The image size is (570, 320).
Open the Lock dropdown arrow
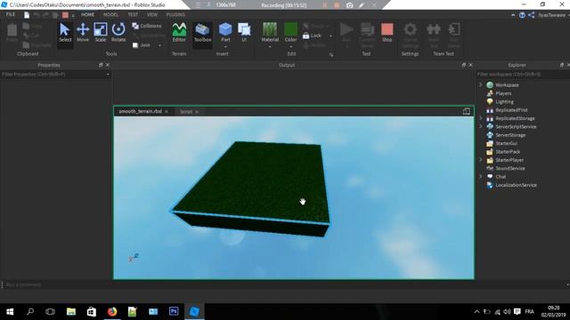click(330, 36)
